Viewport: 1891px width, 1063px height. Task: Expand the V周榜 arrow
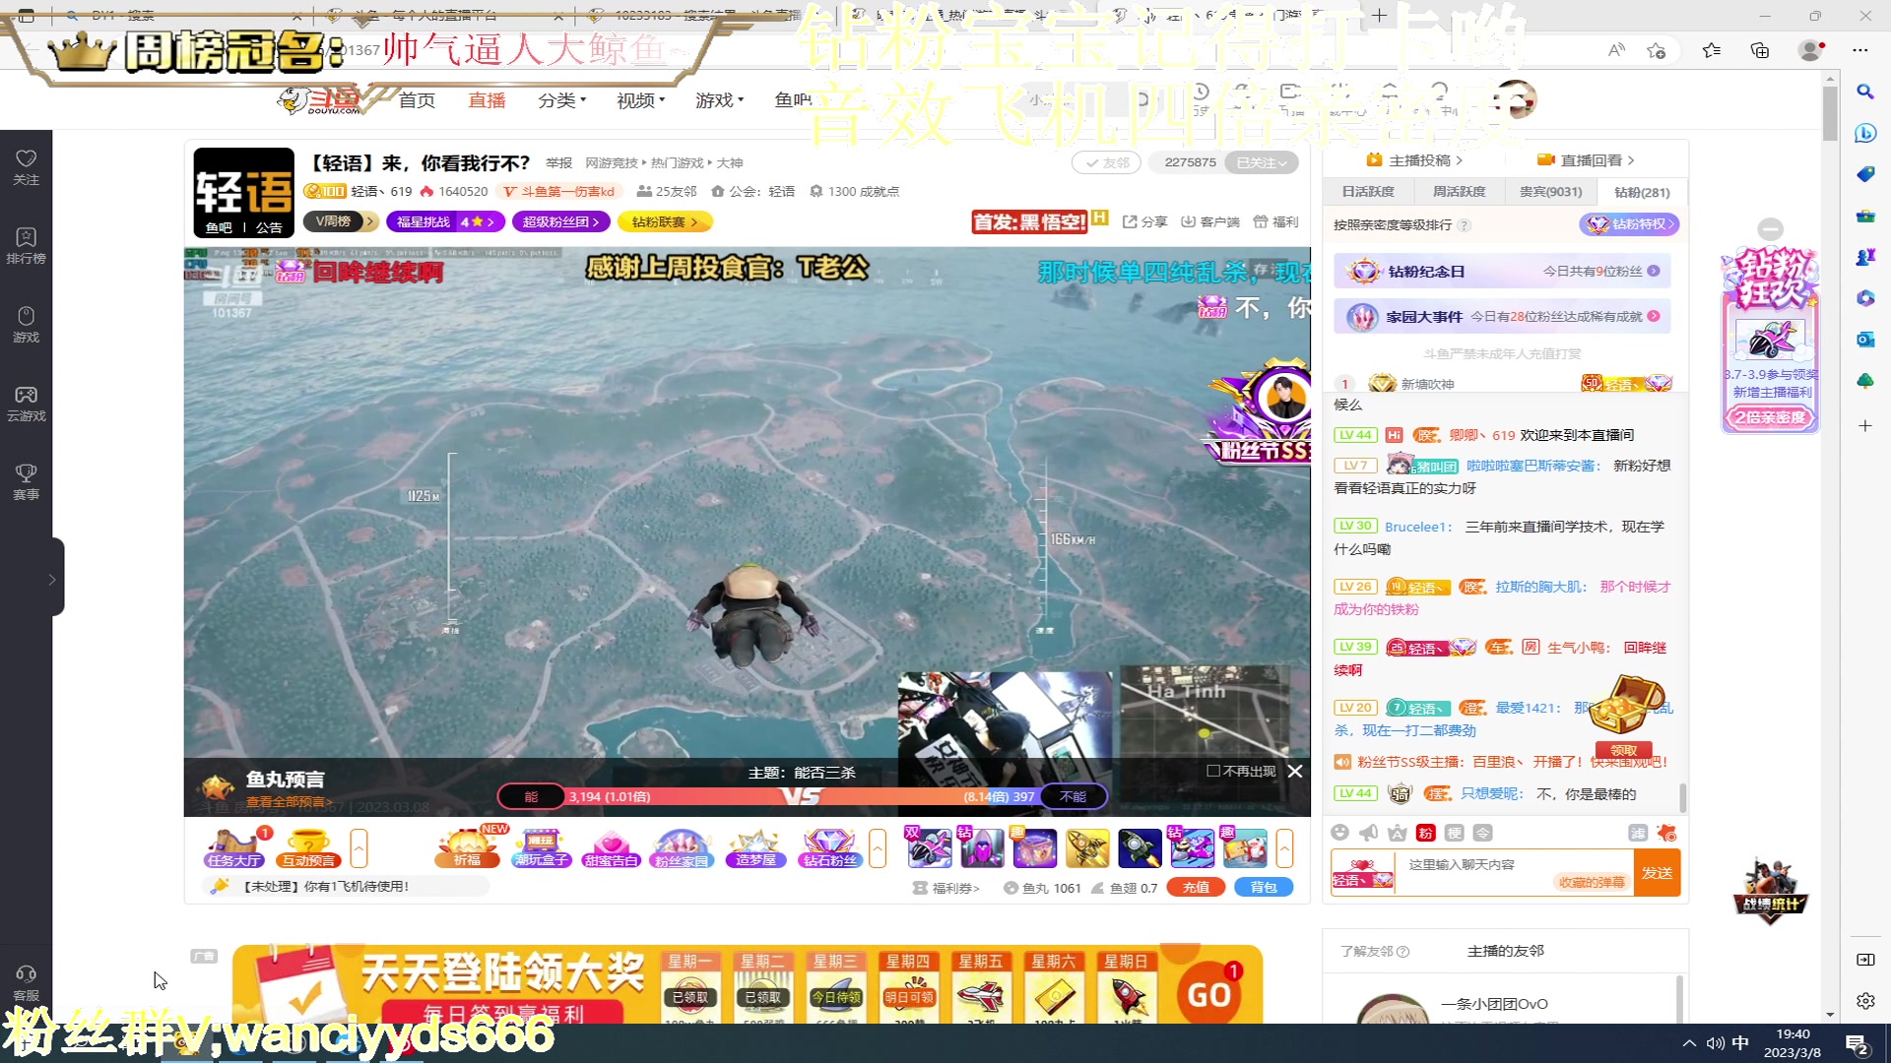(x=370, y=221)
